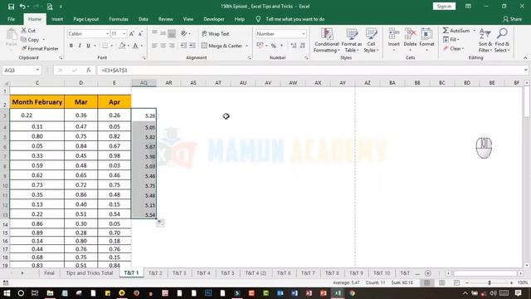This screenshot has height=299, width=531.
Task: Toggle Underline formatting
Action: 88,46
